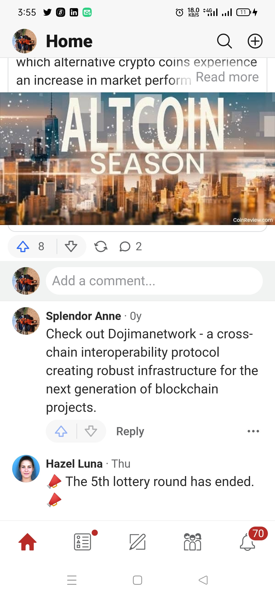Downvote Splendor Anne's Dojimanetwork comment
The width and height of the screenshot is (275, 597).
[x=91, y=431]
